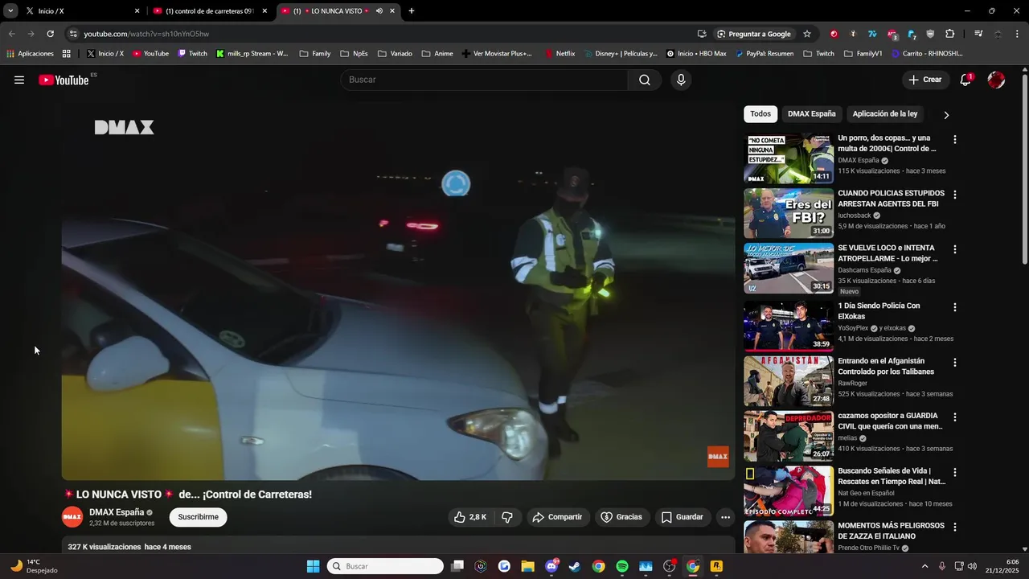Open PayPal: Resumen bookmark
This screenshot has height=579, width=1029.
pyautogui.click(x=765, y=54)
